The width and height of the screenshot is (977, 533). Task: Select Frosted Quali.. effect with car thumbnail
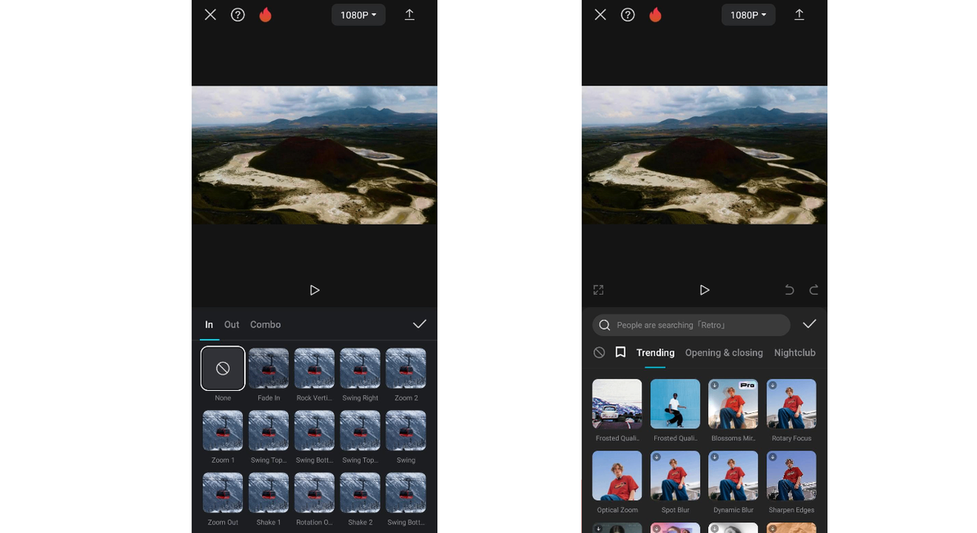617,404
